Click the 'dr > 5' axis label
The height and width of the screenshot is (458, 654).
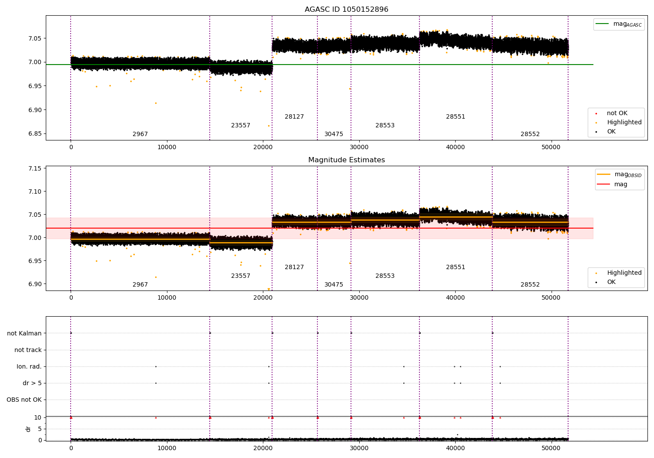point(32,383)
